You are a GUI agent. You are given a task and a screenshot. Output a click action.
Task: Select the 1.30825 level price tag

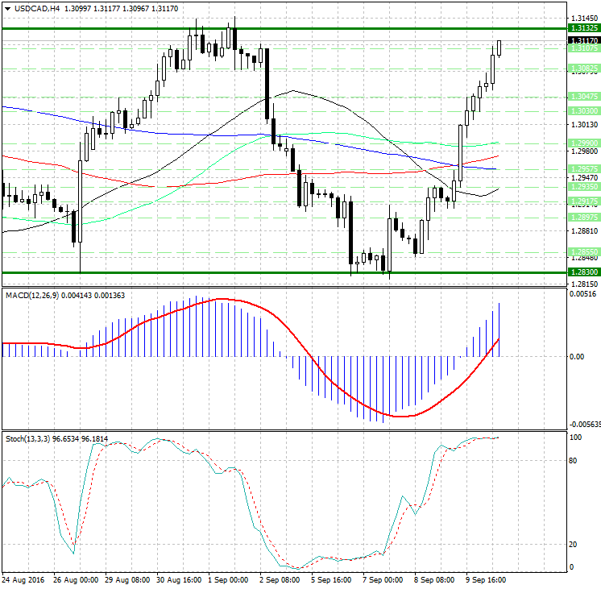coord(582,68)
